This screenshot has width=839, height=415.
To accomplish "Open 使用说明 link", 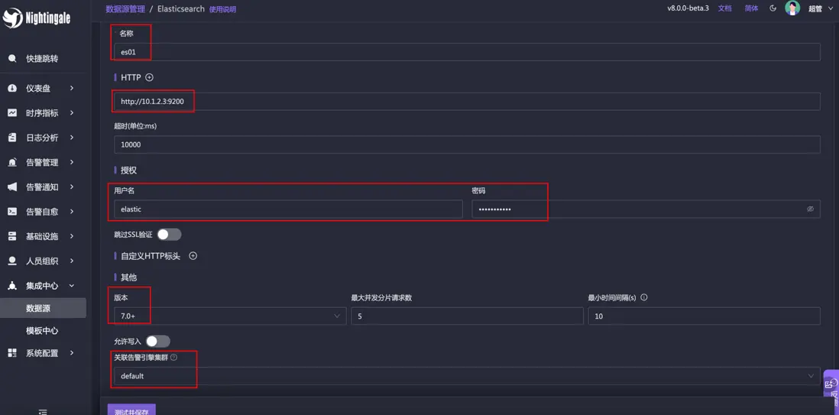I will pos(222,9).
